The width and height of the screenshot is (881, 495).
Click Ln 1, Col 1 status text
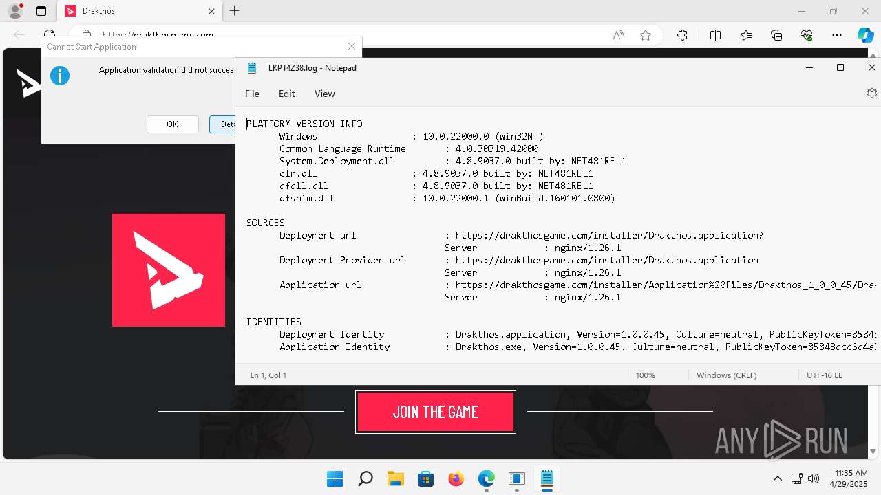268,375
